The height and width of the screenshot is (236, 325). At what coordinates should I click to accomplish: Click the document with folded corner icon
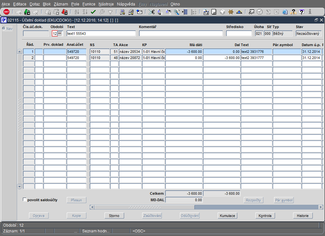(214, 12)
